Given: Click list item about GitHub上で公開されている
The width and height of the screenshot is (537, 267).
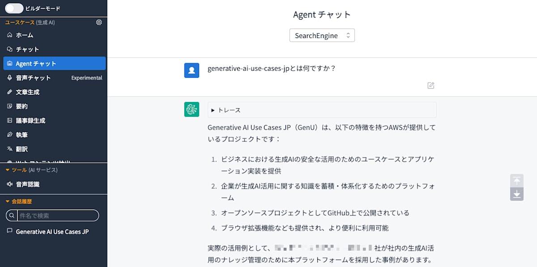Looking at the screenshot, I should coord(315,213).
